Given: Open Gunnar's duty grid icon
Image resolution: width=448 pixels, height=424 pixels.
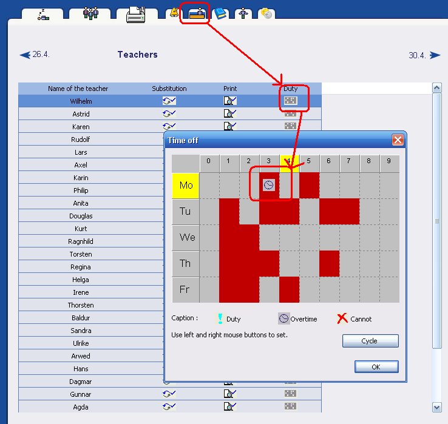Looking at the screenshot, I should coord(291,394).
